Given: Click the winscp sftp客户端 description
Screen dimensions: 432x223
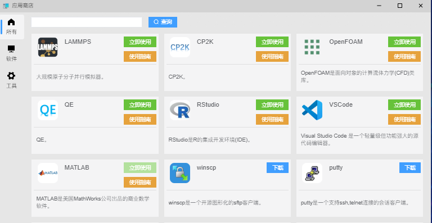Looking at the screenshot, I should point(215,203).
